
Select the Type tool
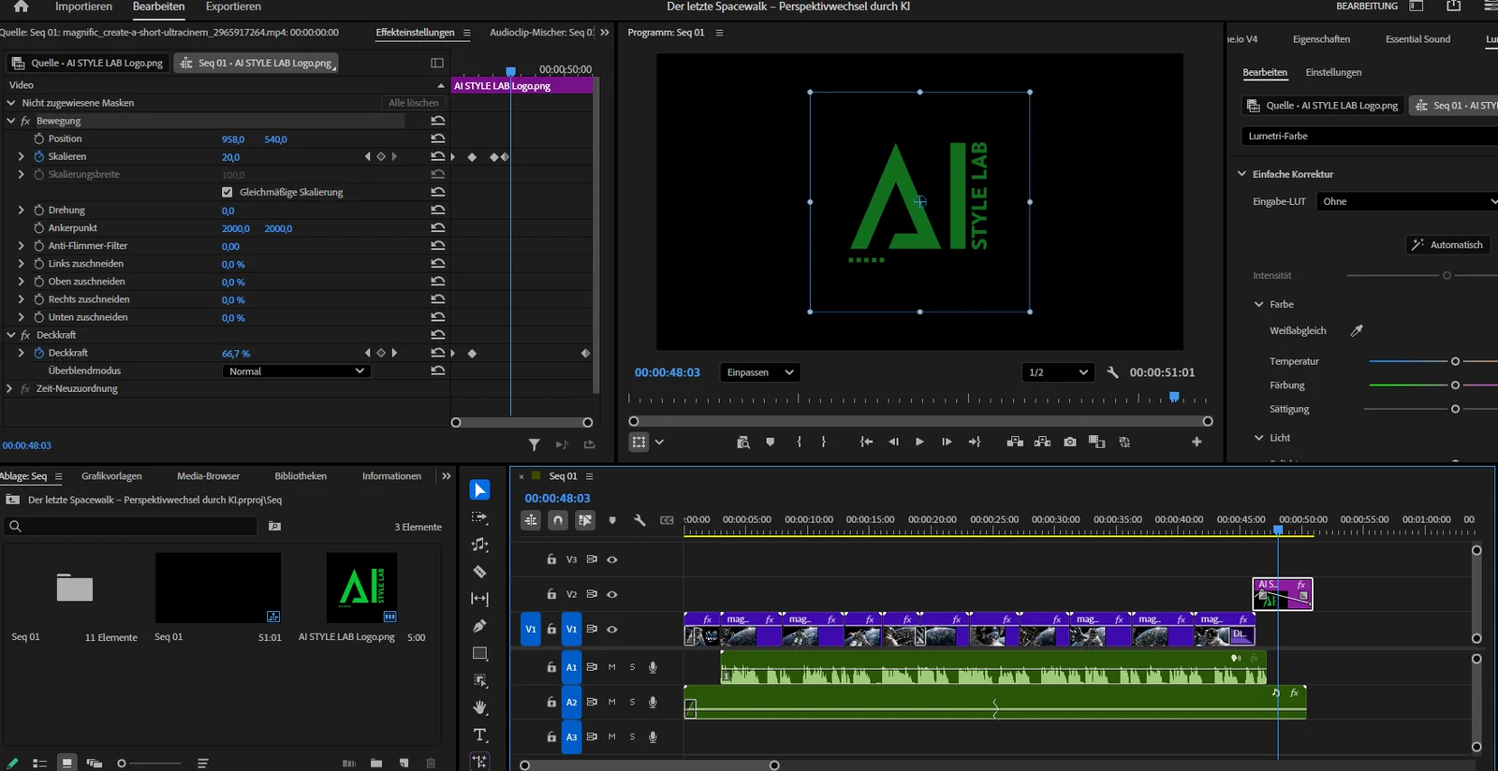tap(479, 735)
